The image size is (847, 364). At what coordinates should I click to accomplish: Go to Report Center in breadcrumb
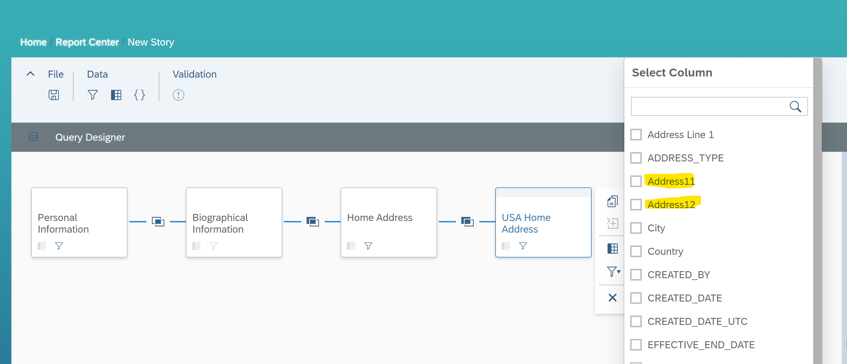(x=87, y=42)
